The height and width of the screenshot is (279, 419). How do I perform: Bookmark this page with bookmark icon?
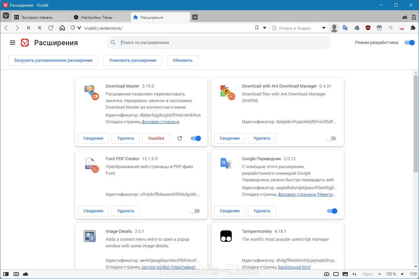(257, 28)
